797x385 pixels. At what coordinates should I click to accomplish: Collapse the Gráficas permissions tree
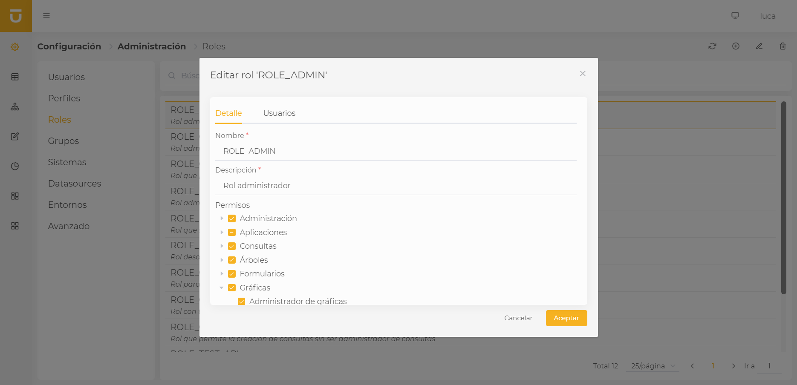[x=222, y=287]
